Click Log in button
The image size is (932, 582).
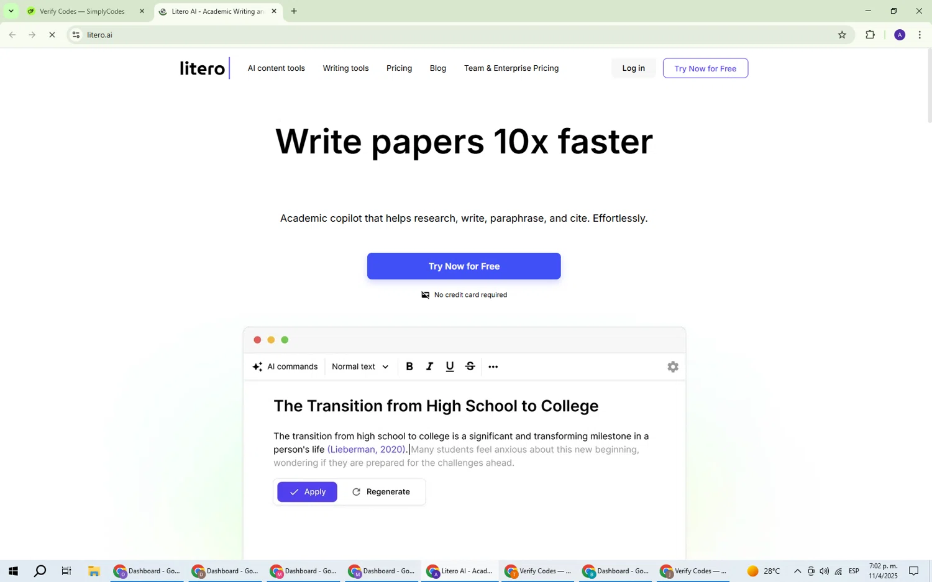click(x=634, y=68)
